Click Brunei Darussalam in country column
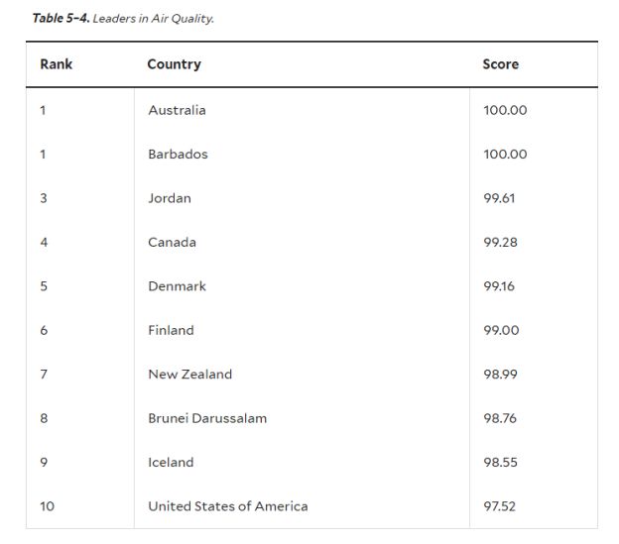This screenshot has width=619, height=544. [207, 418]
